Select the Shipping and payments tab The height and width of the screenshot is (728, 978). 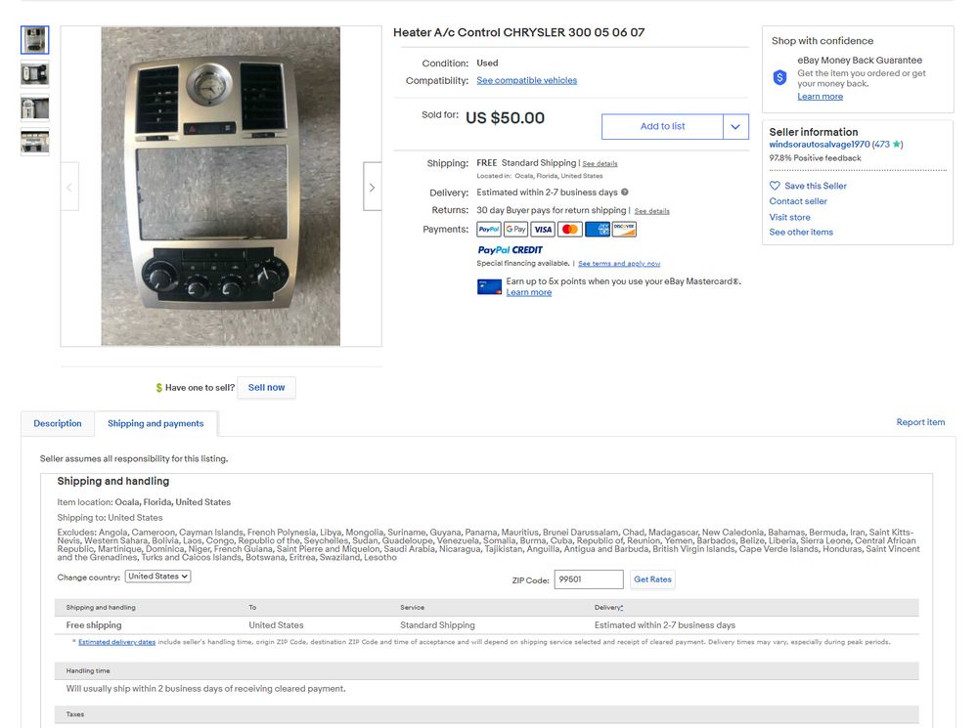click(x=156, y=423)
